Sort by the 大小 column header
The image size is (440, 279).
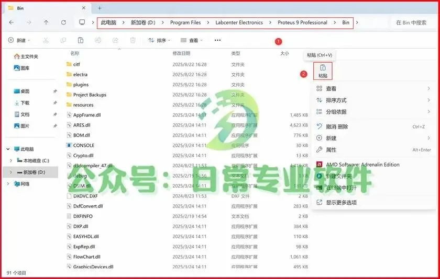(284, 53)
